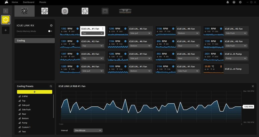Open settings gear on the 1397 RPM card
Viewport: 259px width, 137px height.
77,54
